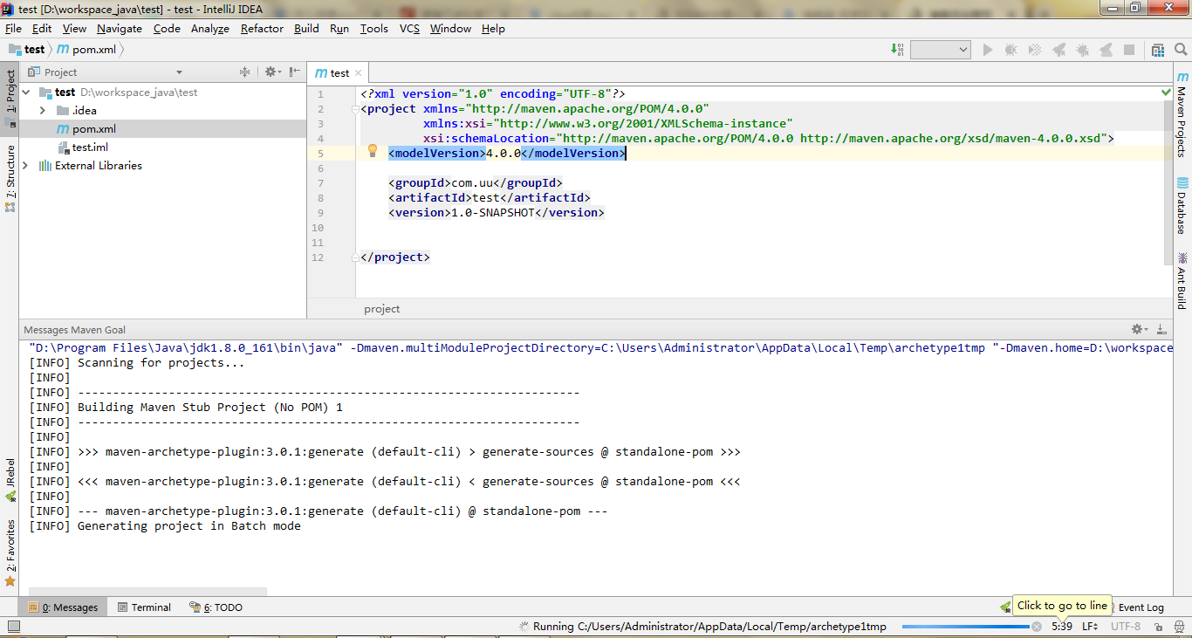Collapse the test root folder
The width and height of the screenshot is (1192, 638).
[26, 92]
